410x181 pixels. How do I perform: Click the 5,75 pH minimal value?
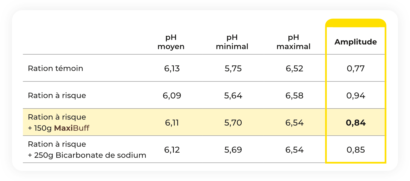[x=233, y=68]
